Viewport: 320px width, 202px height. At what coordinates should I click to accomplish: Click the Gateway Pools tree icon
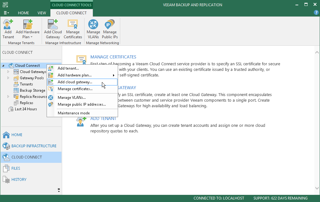(16, 78)
